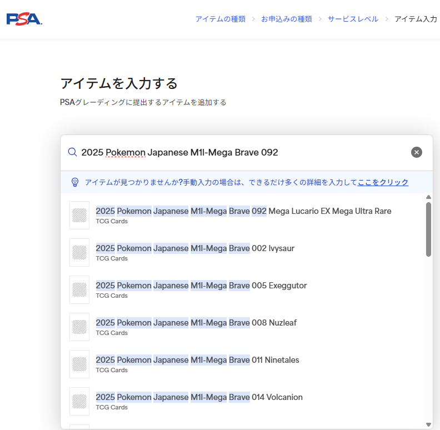
Task: Click the Ivysaur placeholder thumbnail
Action: coord(79,253)
